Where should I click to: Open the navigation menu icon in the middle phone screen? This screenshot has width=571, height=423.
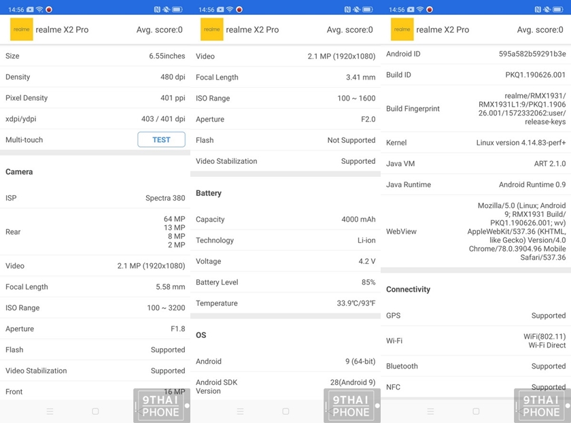241,411
